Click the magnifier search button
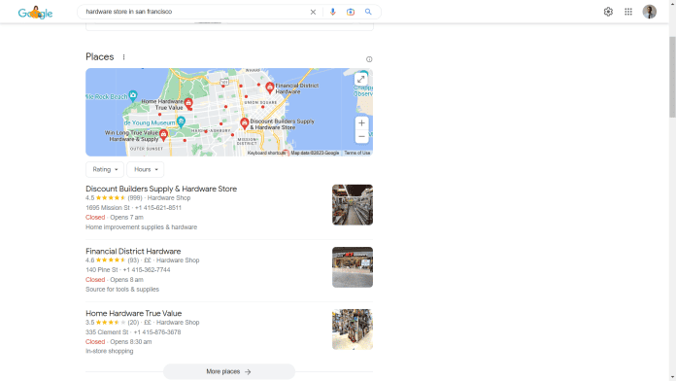Viewport: 676px width, 381px height. [x=368, y=12]
